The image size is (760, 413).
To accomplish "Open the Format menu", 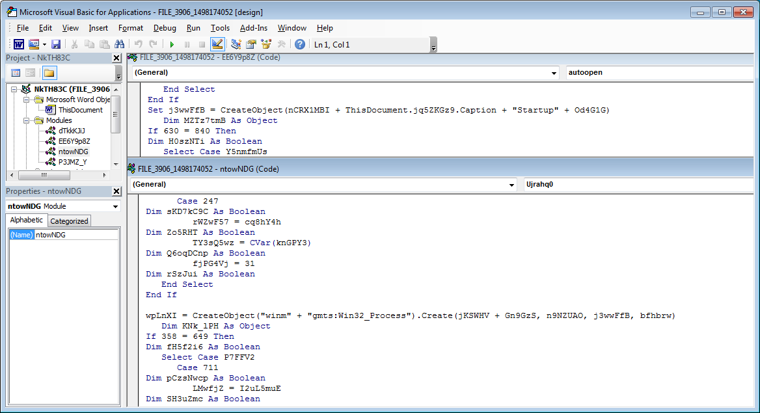I will point(131,28).
